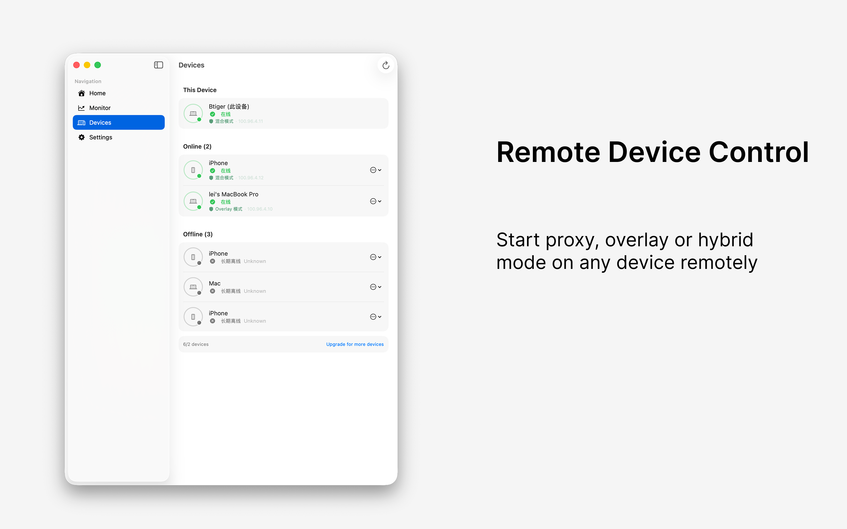Click the This Device section header
847x529 pixels.
click(x=200, y=90)
